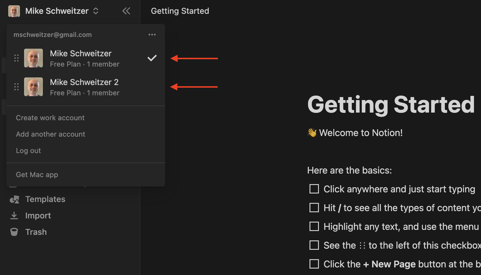
Task: Click checkmark on current workspace row
Action: click(x=152, y=58)
